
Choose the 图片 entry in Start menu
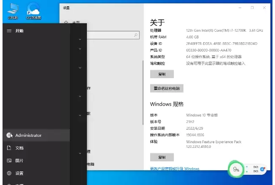tap(36, 161)
